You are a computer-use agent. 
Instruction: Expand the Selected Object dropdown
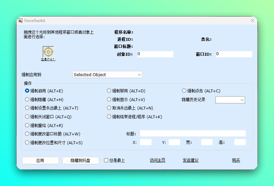(107, 75)
